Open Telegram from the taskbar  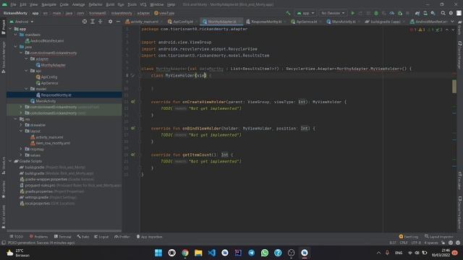(251, 253)
